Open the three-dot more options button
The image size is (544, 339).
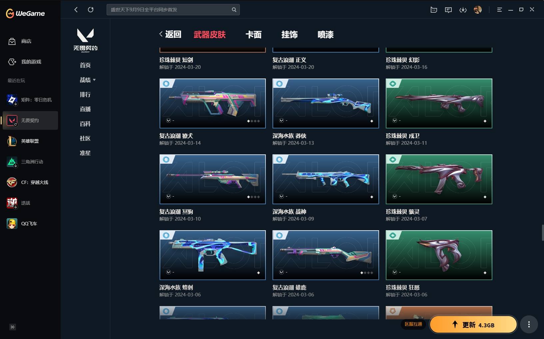(529, 324)
